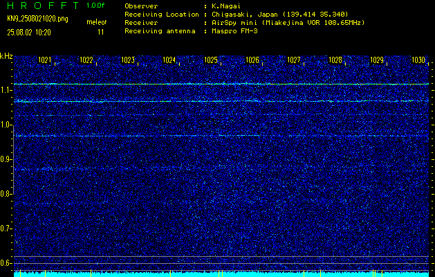
Task: Click the Receiving antenna label
Action: (x=160, y=31)
